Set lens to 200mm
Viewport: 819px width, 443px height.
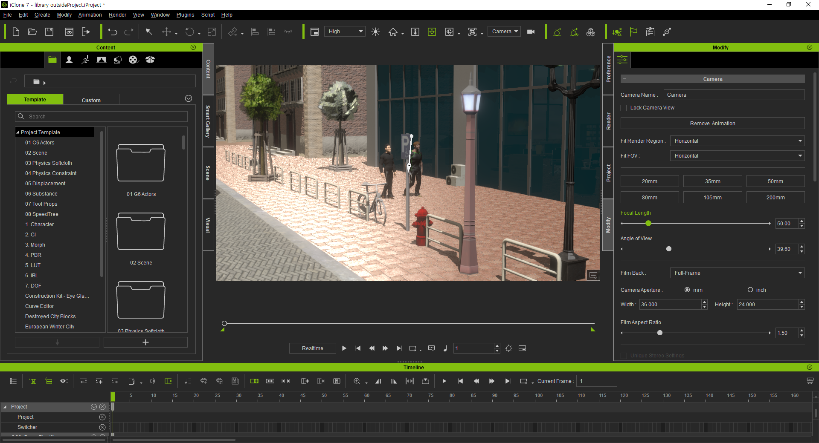[775, 198]
